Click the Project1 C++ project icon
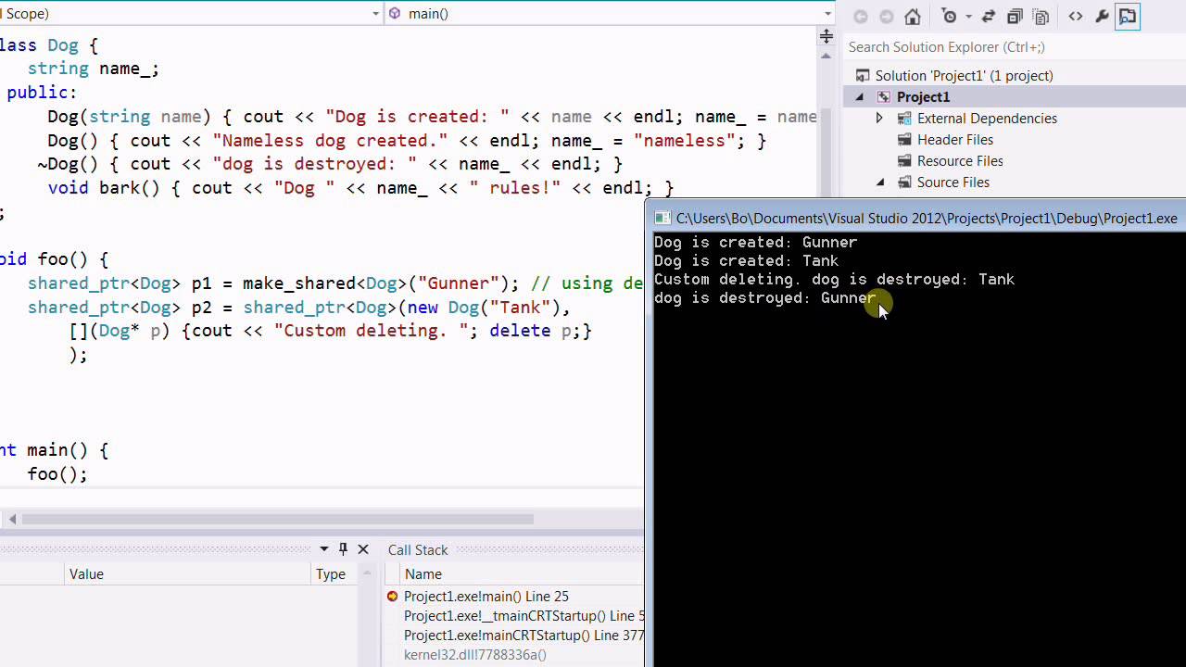The image size is (1186, 667). tap(883, 97)
